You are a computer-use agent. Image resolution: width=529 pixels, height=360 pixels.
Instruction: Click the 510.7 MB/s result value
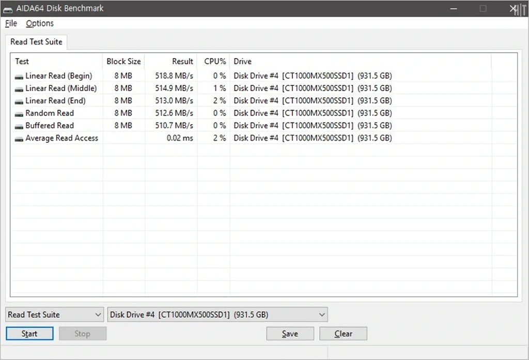tap(174, 126)
